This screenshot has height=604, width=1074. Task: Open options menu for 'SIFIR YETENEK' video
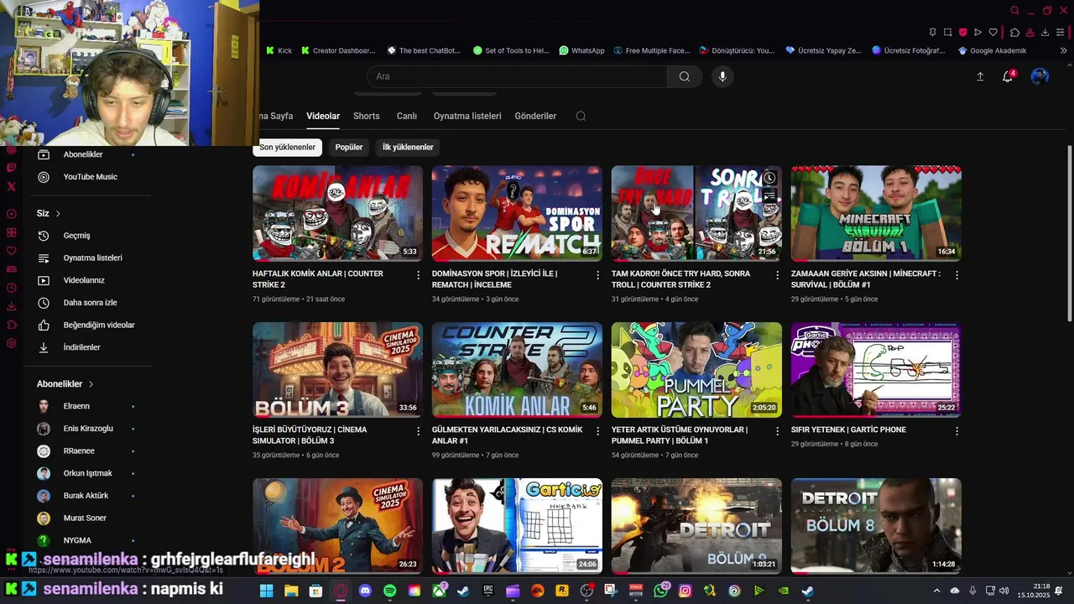tap(957, 431)
